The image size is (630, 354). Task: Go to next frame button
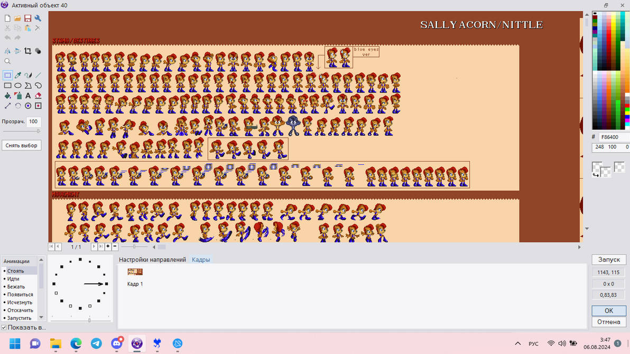click(x=94, y=247)
